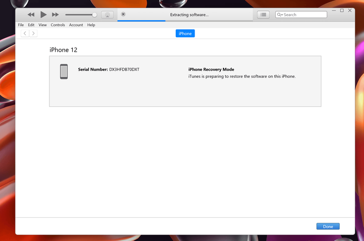Minimize the iTunes window

tap(334, 11)
